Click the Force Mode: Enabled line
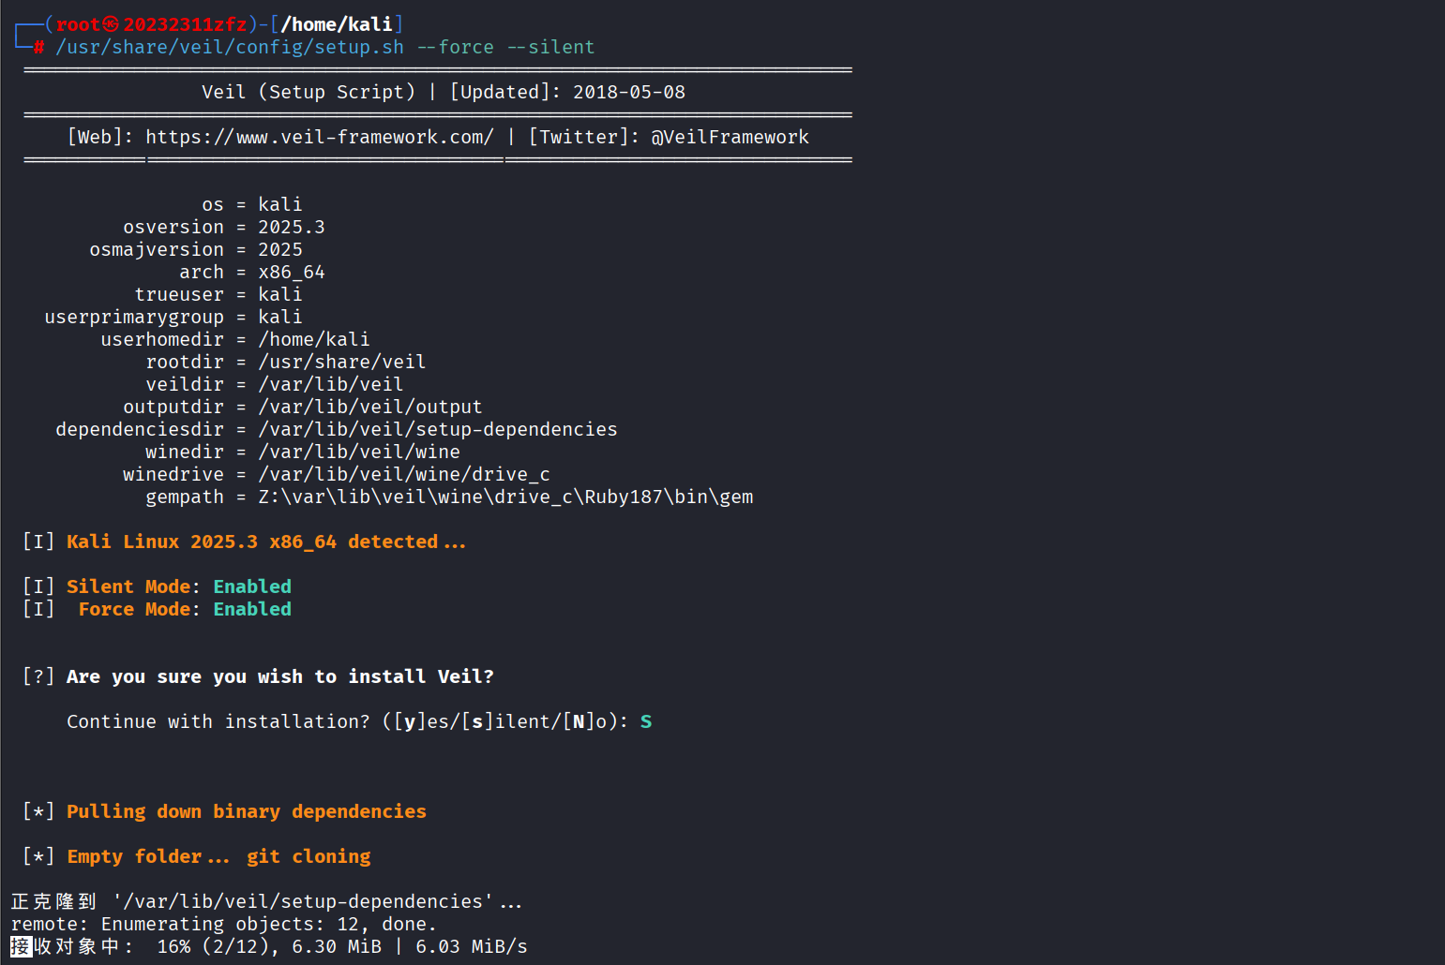Image resolution: width=1445 pixels, height=965 pixels. coord(157,609)
